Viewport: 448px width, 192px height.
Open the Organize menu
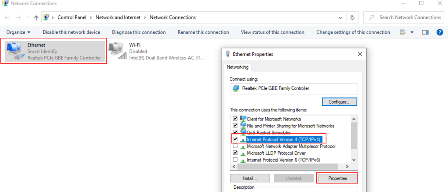(18, 32)
